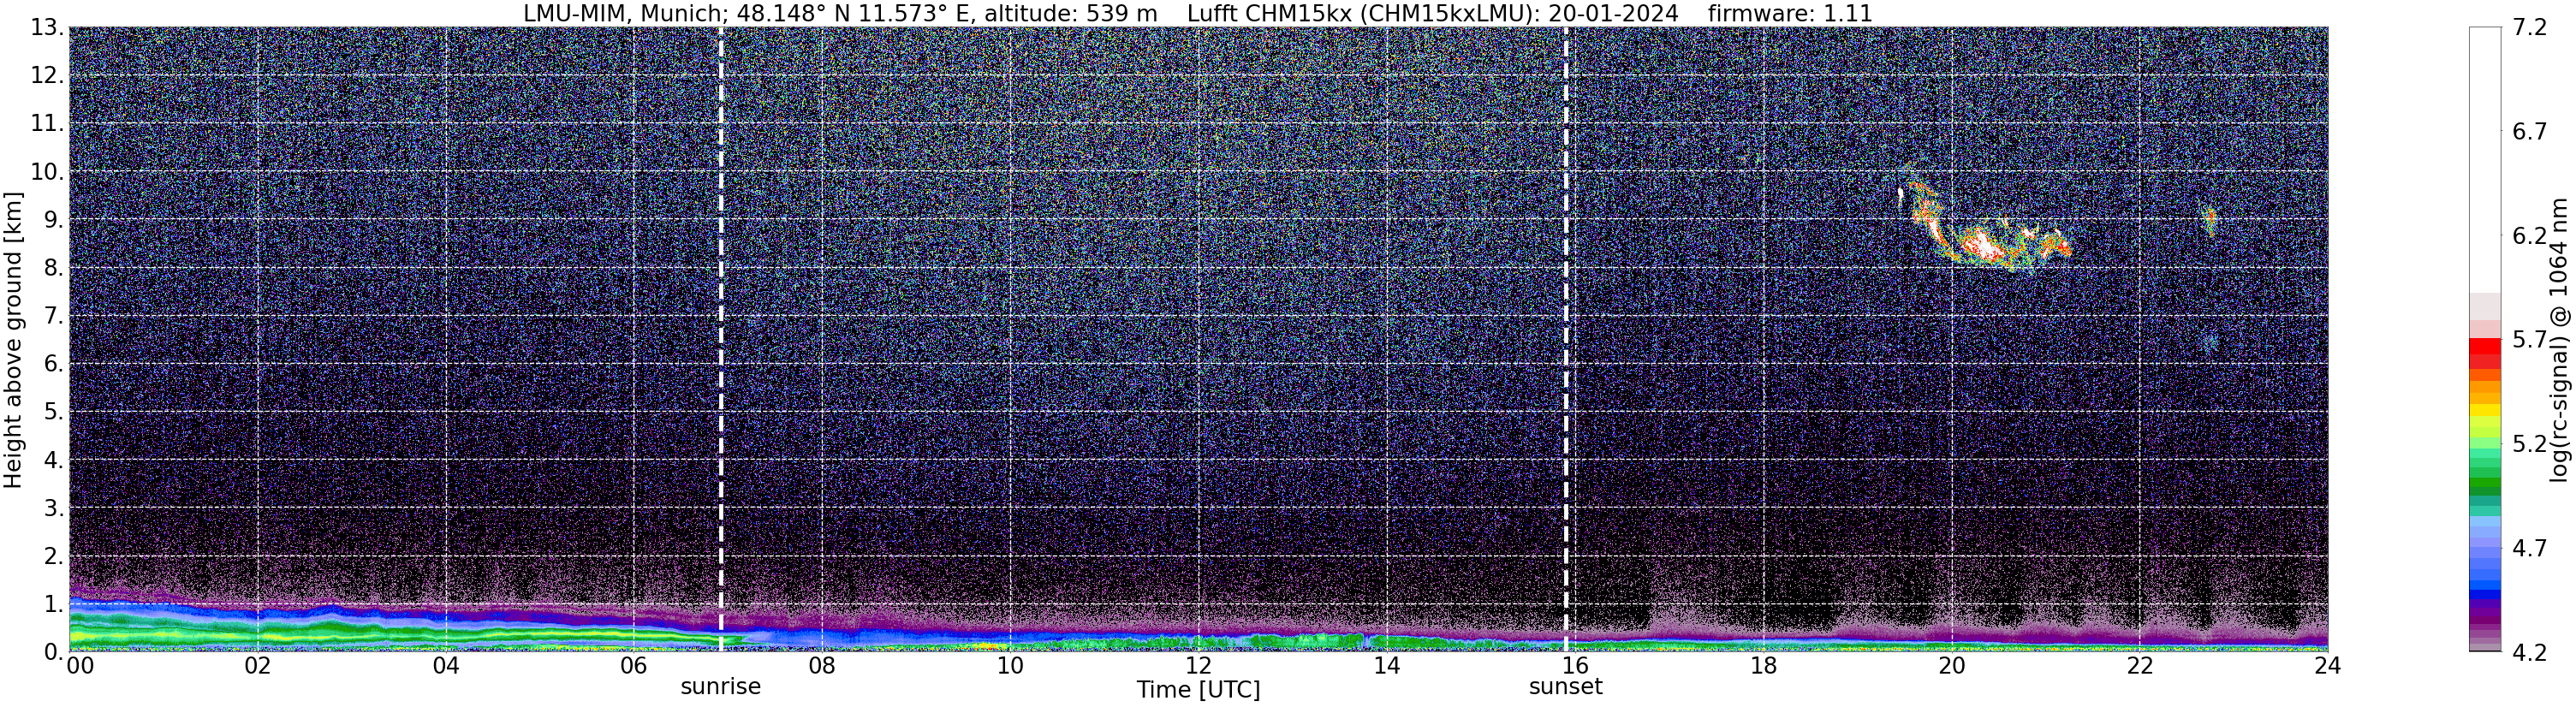This screenshot has width=2576, height=707.
Task: Click the y-axis tick label 10.
Action: (x=47, y=171)
